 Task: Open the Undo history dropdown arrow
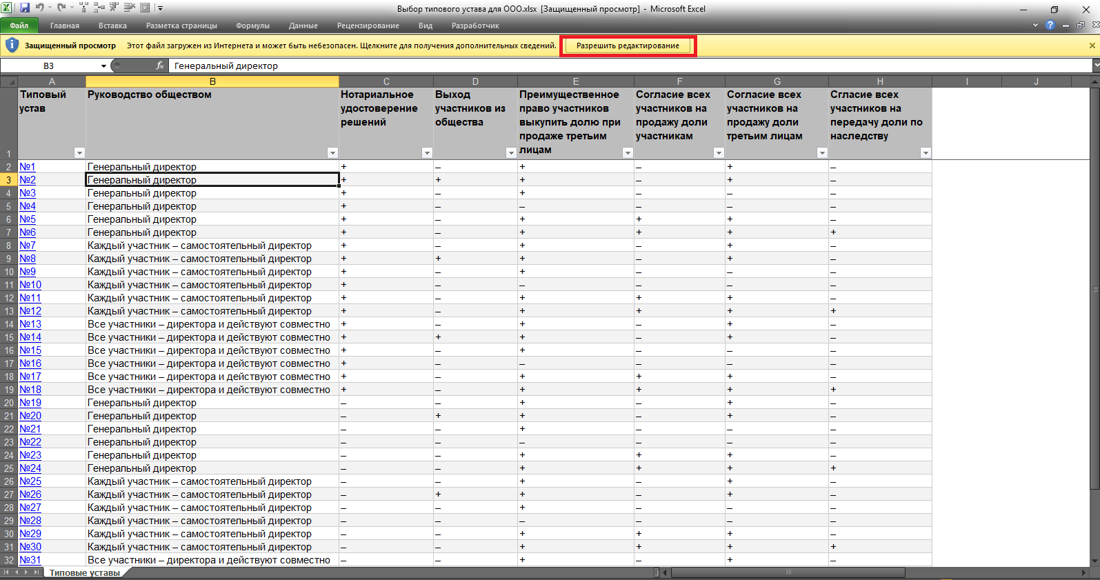pyautogui.click(x=50, y=8)
